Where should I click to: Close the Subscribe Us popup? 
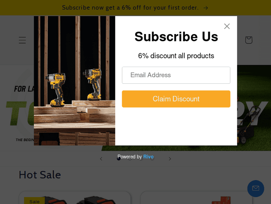[227, 26]
